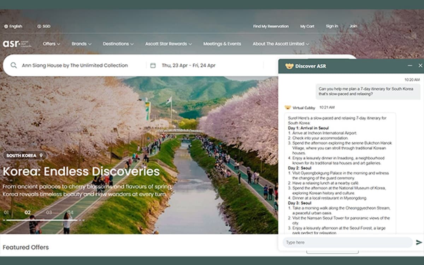Expand the Offers dropdown menu
Image resolution: width=424 pixels, height=265 pixels.
(51, 43)
